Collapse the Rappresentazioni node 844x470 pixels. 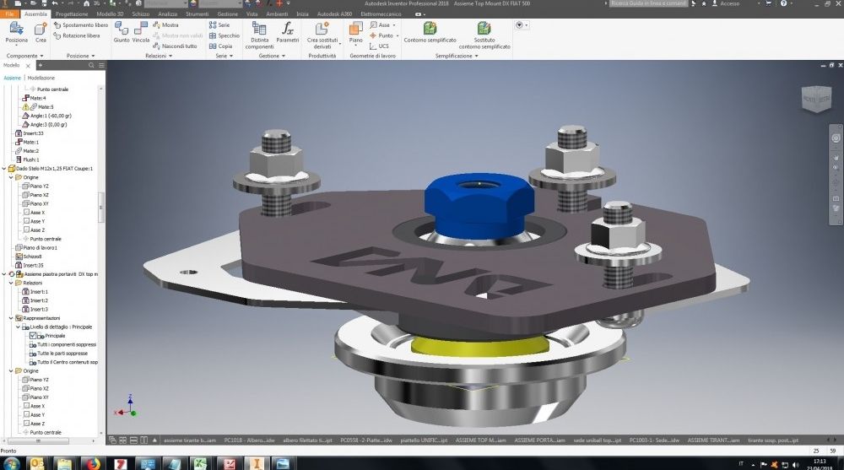pos(11,318)
